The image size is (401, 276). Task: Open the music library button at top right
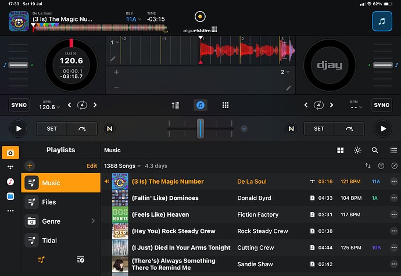click(x=382, y=21)
